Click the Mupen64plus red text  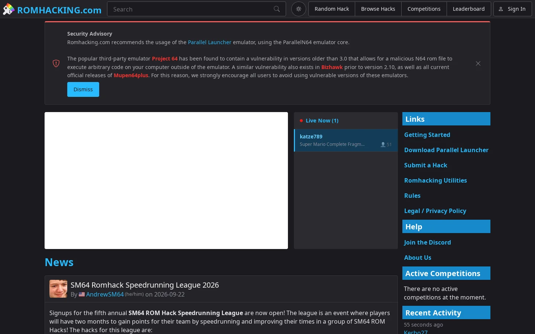pyautogui.click(x=131, y=75)
